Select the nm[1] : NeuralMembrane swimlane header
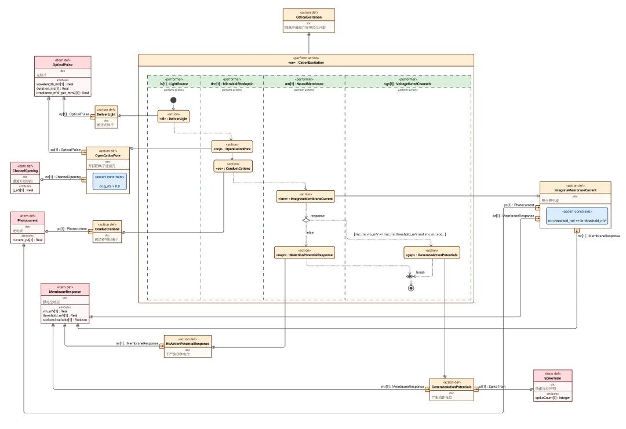 304,82
